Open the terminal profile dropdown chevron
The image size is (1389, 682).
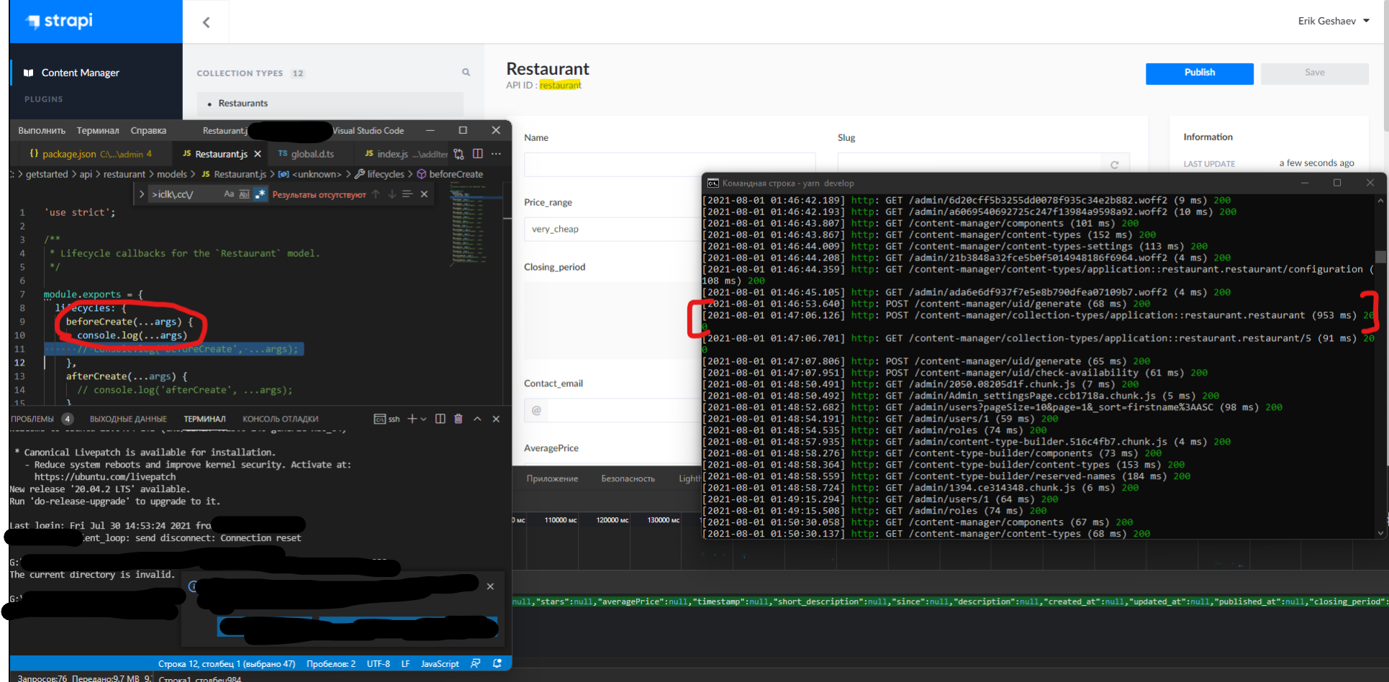coord(424,419)
